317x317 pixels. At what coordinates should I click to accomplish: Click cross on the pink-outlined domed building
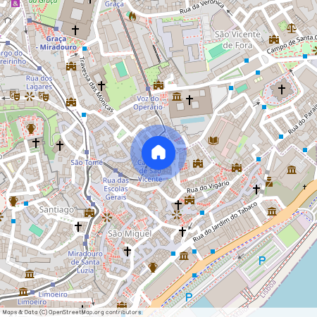(x=282, y=89)
